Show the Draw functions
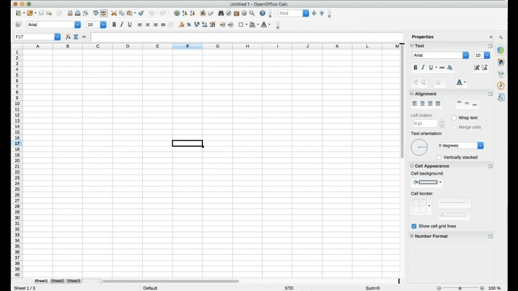This screenshot has height=291, width=518. click(211, 13)
